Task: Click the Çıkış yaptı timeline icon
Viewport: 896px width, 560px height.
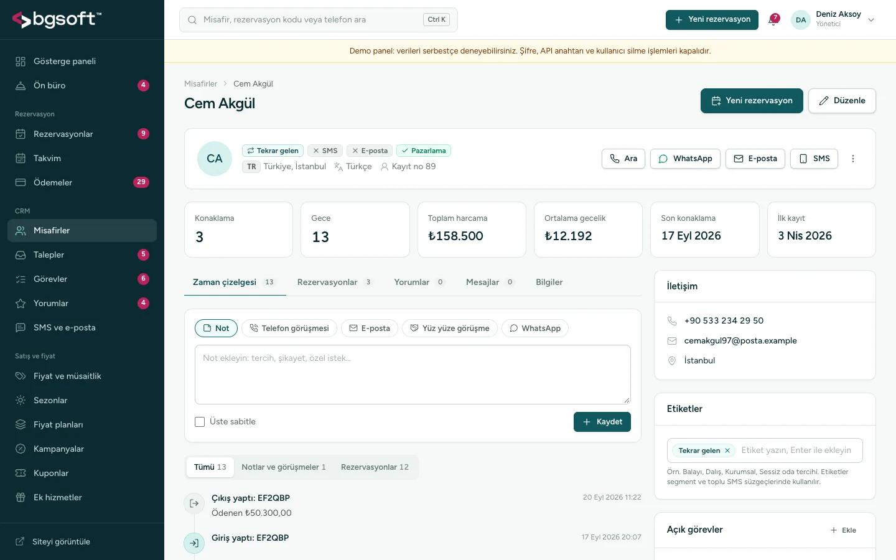Action: pos(194,503)
